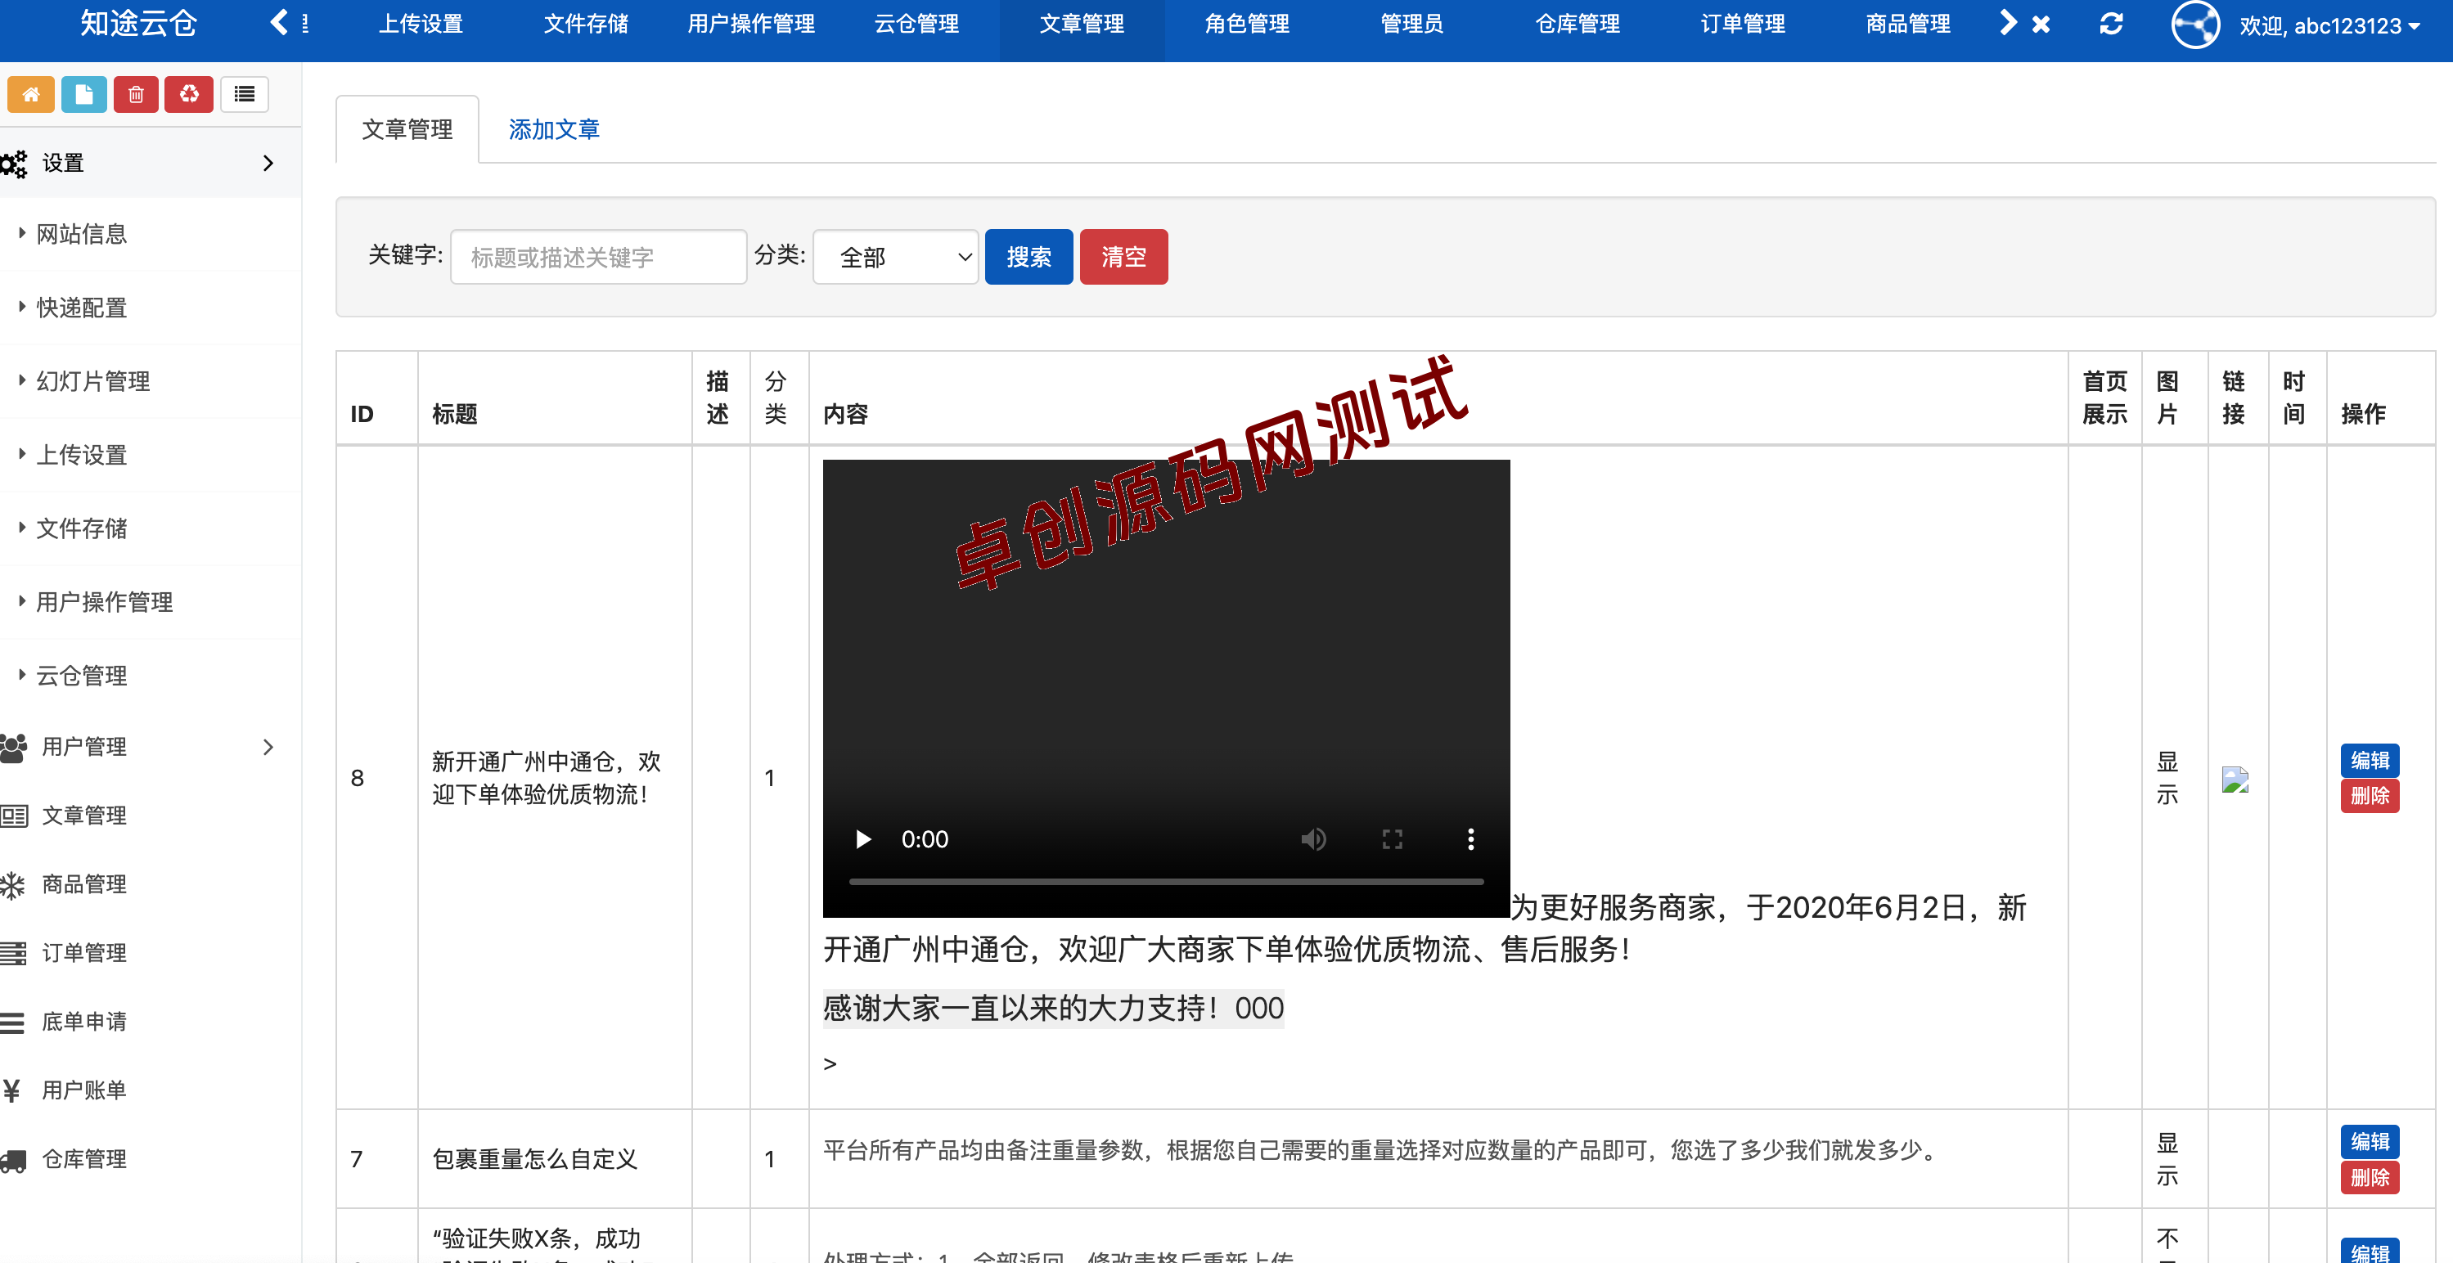Open the 欢迎 abc123123 user menu
Image resolution: width=2453 pixels, height=1263 pixels.
pos(2329,25)
